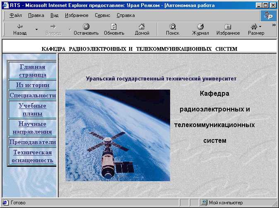
Task: Close the Internet Explorer window
Action: point(273,5)
